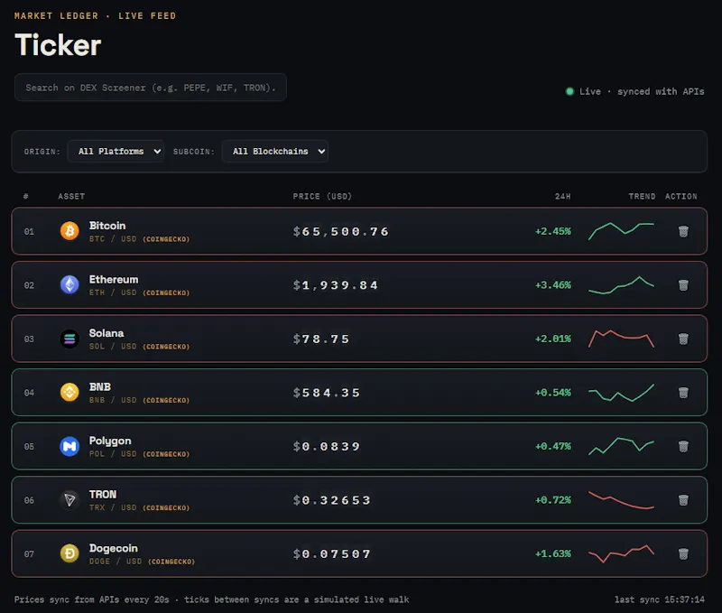The width and height of the screenshot is (722, 613).
Task: Click the Dogecoin logo icon
Action: click(x=69, y=553)
